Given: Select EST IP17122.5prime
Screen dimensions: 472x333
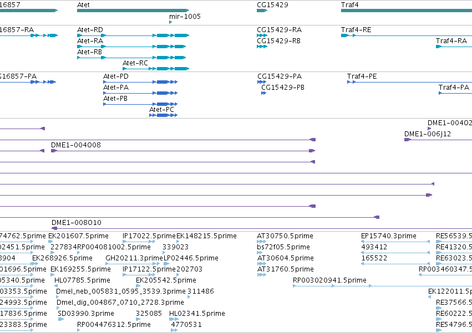Looking at the screenshot, I should (139, 275).
